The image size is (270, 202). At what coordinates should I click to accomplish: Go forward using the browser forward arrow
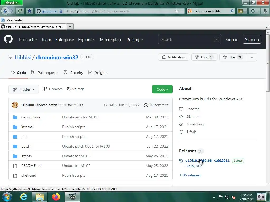click(12, 11)
